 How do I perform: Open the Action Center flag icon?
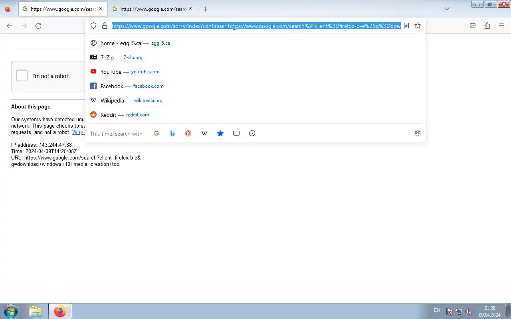[450, 311]
